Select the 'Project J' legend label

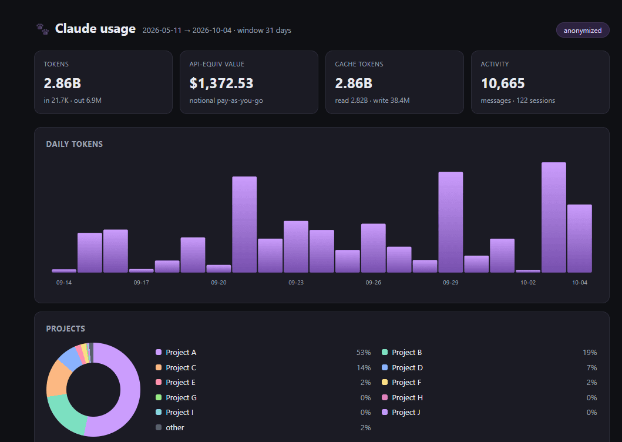pos(406,412)
